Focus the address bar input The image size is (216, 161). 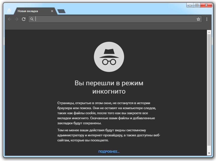(x=115, y=19)
